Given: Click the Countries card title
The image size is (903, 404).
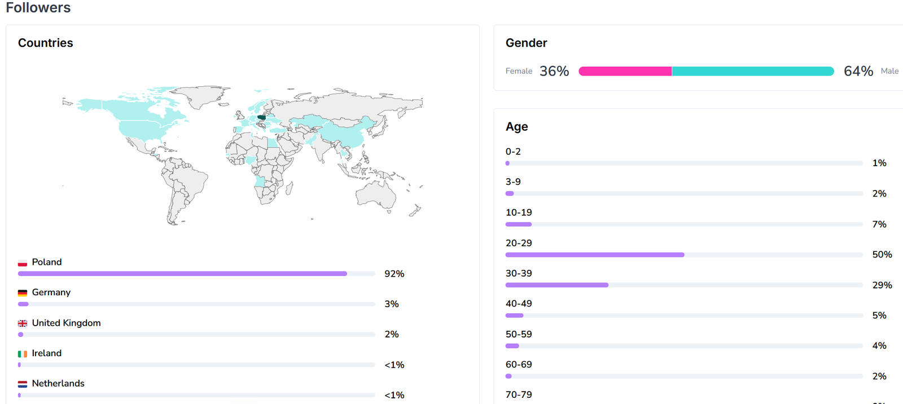Looking at the screenshot, I should click(x=46, y=43).
